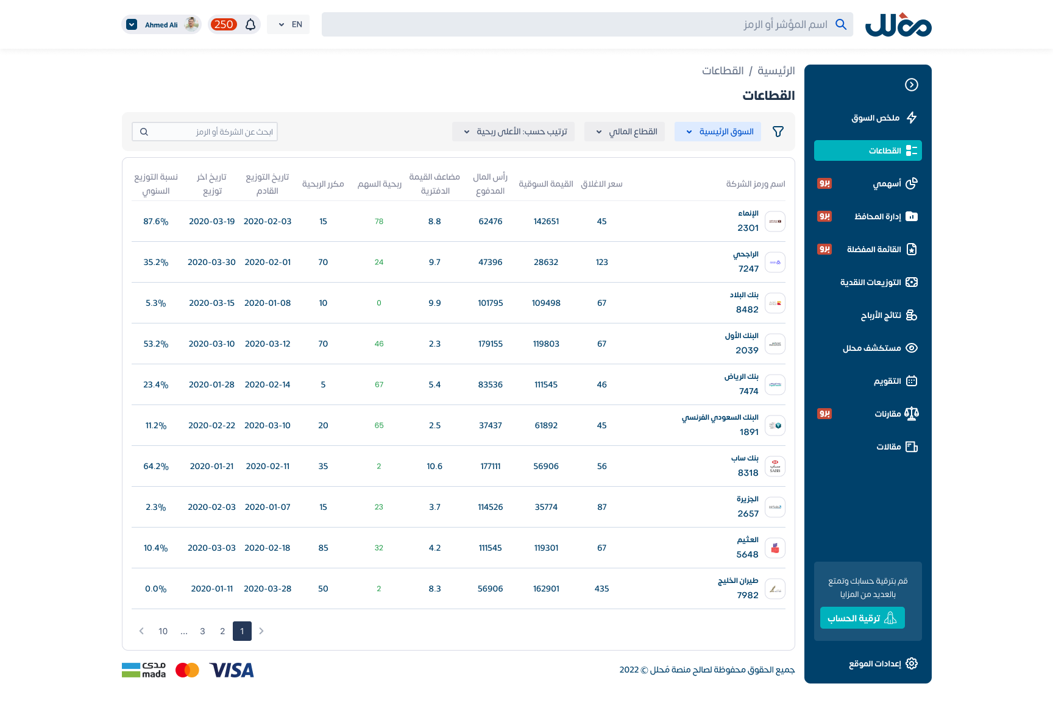The image size is (1053, 717).
Task: Select the القطاعات sidebar menu item
Action: coord(883,150)
